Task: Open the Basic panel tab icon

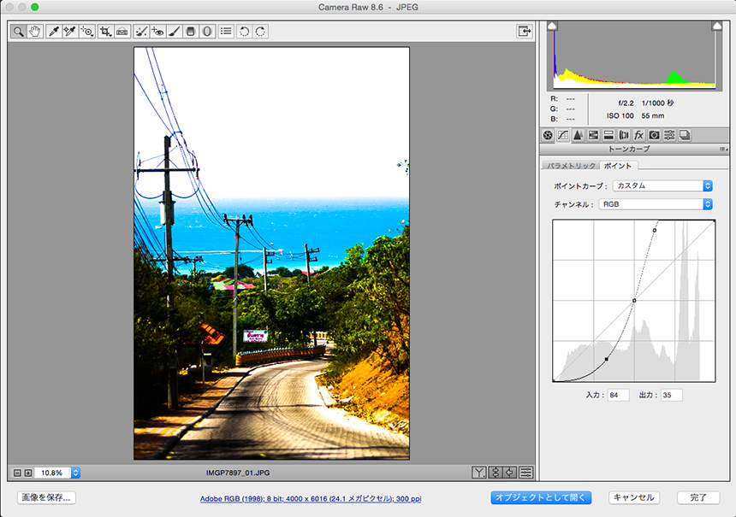Action: (548, 136)
